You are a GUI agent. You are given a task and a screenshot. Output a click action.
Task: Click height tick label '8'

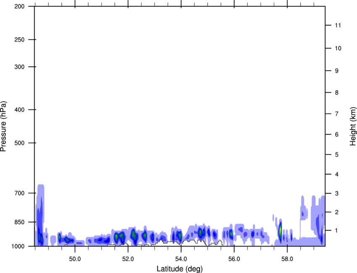(x=337, y=92)
